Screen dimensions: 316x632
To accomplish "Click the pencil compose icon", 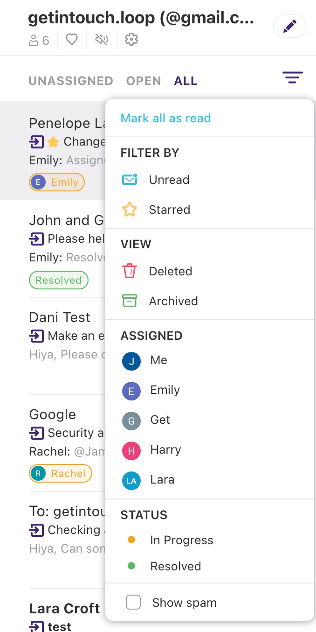I will [x=289, y=27].
